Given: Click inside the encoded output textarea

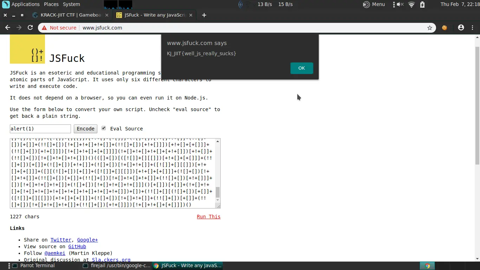Looking at the screenshot, I should tap(112, 173).
